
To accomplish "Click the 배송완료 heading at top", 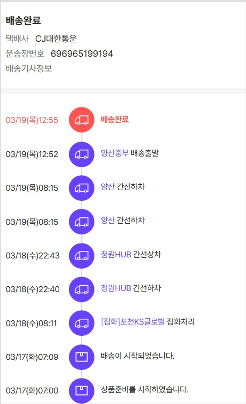I will point(23,20).
